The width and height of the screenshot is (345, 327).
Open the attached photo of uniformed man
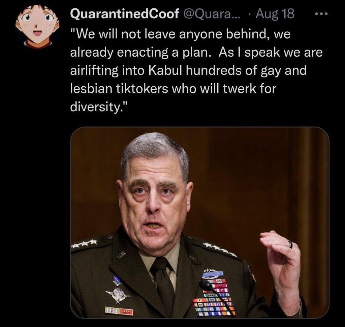coord(199,222)
